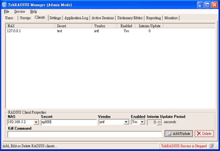Select the Clients tab
The image size is (220, 151).
point(40,17)
